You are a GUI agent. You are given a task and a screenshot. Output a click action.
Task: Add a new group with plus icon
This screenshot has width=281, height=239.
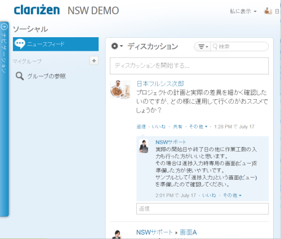pos(94,61)
